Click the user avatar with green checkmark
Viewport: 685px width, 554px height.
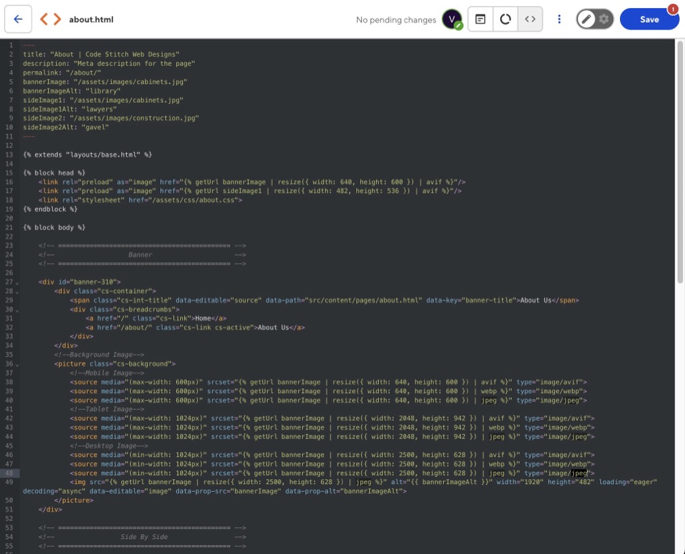click(x=451, y=19)
